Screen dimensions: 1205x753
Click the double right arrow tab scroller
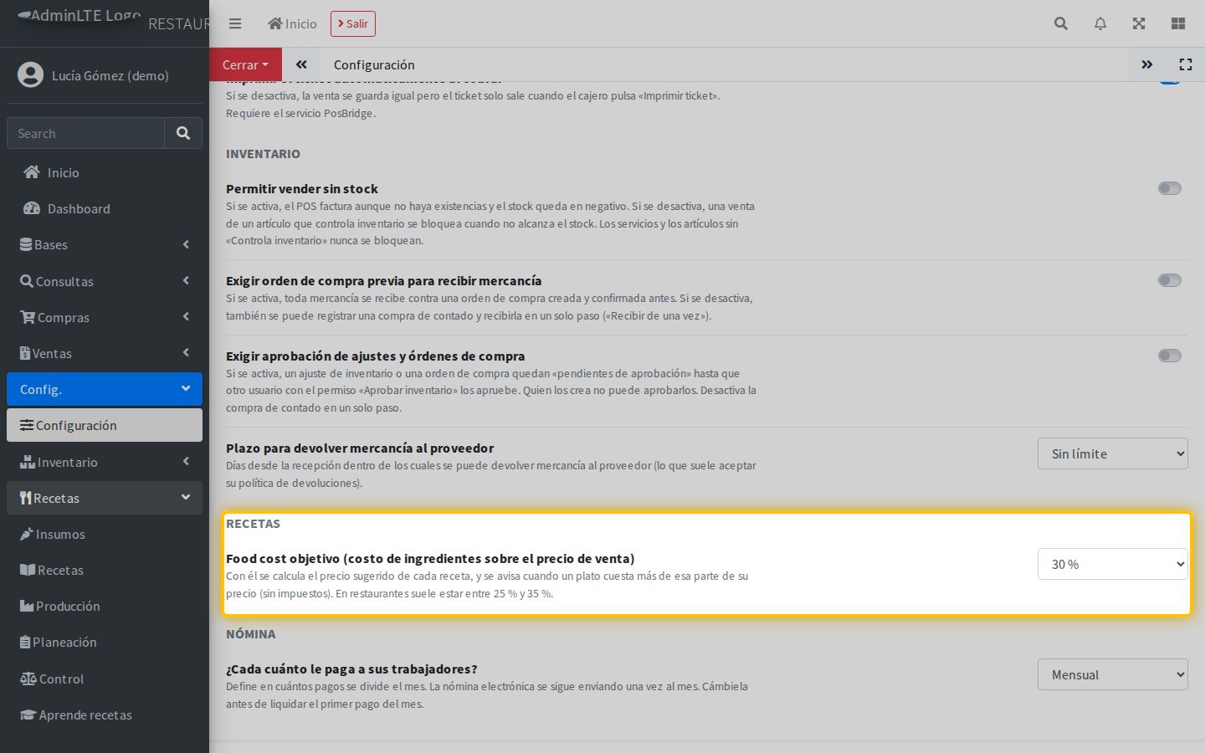coord(1146,64)
